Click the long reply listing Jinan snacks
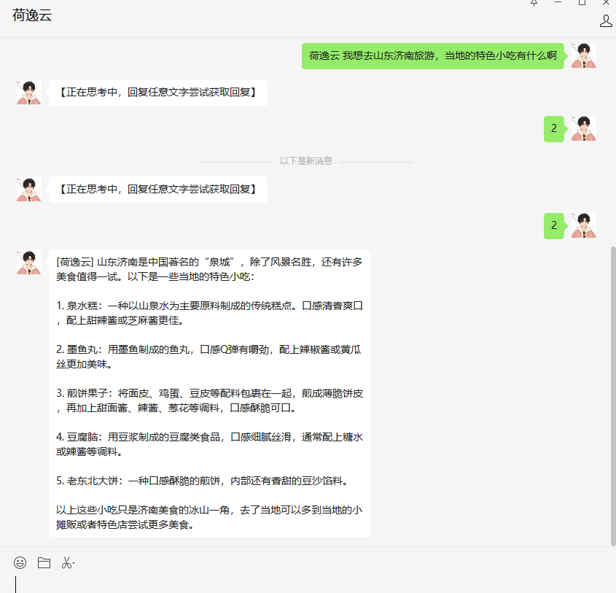This screenshot has width=616, height=593. 209,392
